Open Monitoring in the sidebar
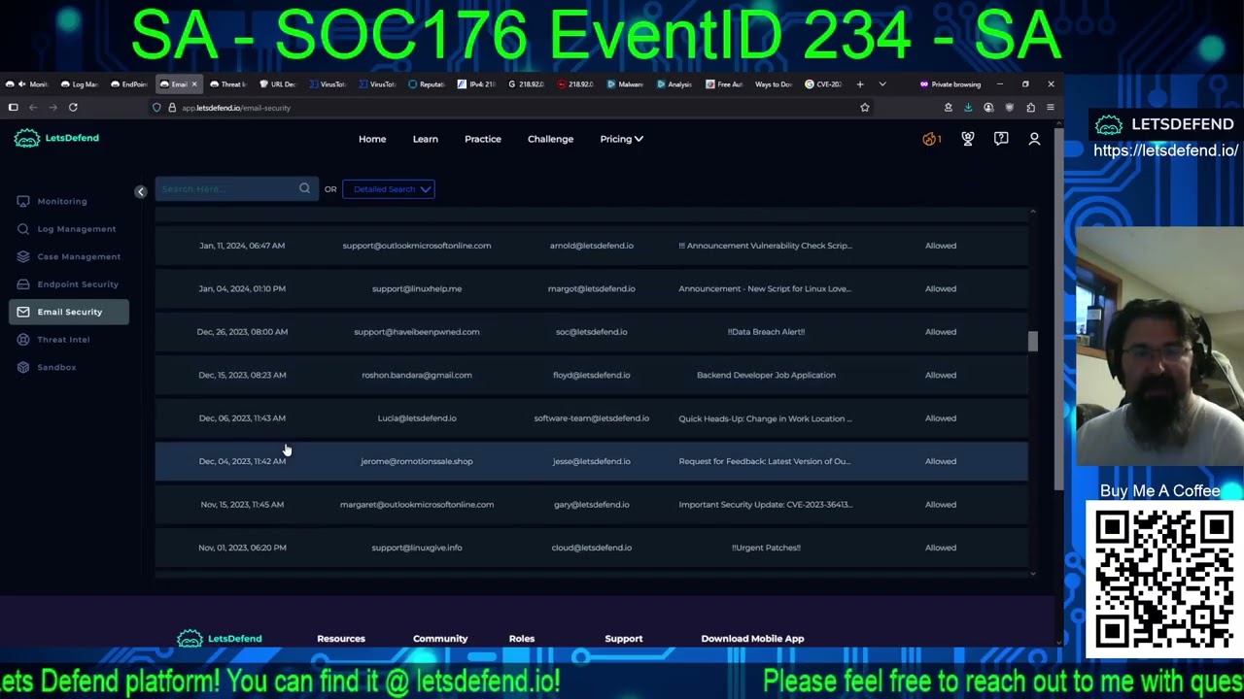The height and width of the screenshot is (699, 1244). coord(62,201)
